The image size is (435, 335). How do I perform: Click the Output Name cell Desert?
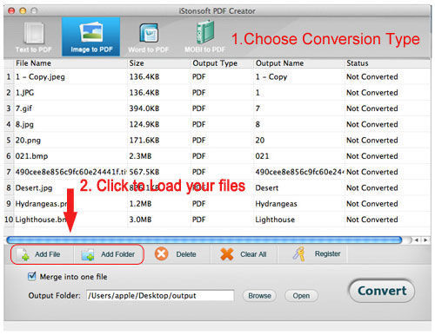pyautogui.click(x=267, y=188)
